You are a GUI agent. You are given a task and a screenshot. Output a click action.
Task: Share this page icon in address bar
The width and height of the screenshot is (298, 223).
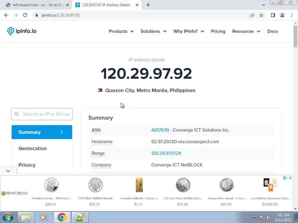coord(252,15)
